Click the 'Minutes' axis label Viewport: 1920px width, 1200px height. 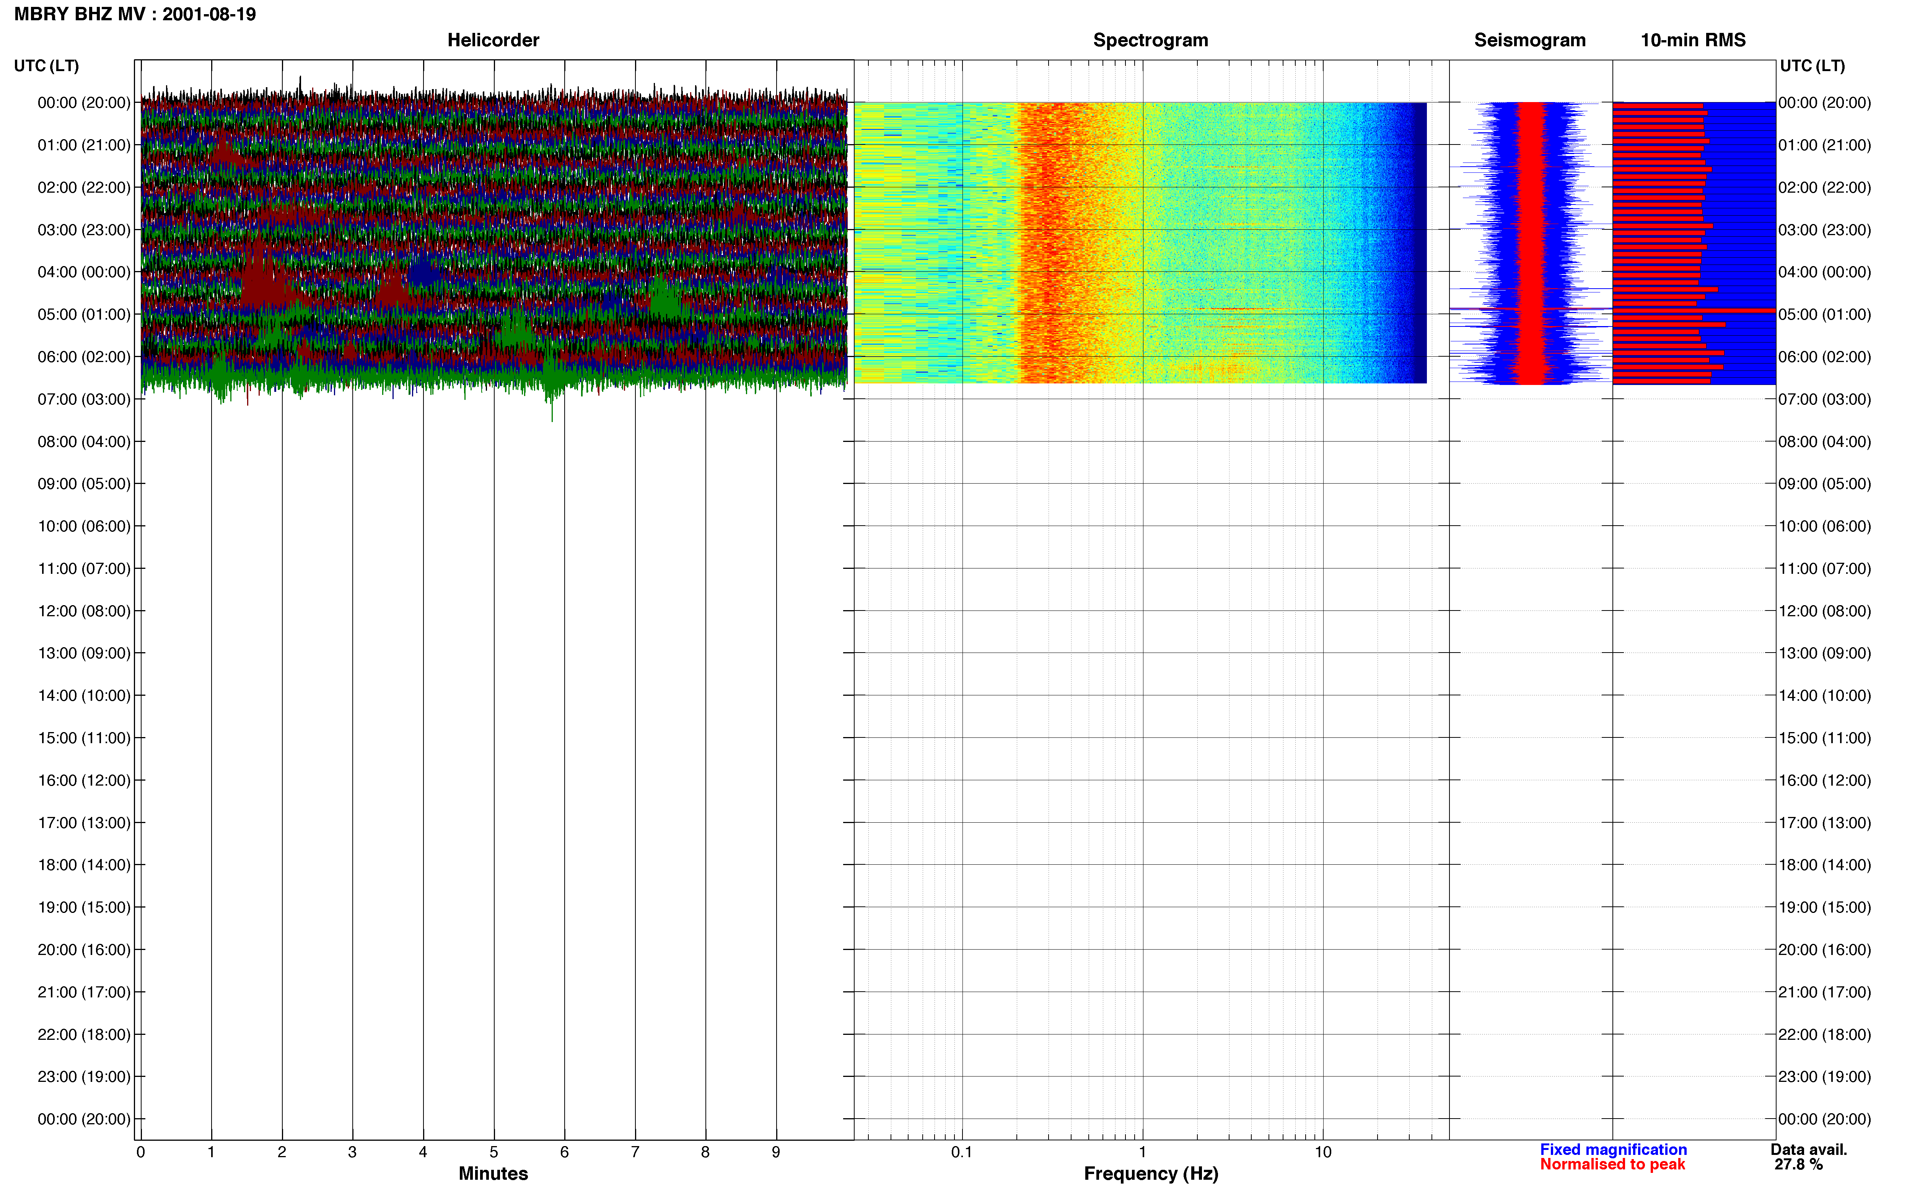click(x=493, y=1174)
